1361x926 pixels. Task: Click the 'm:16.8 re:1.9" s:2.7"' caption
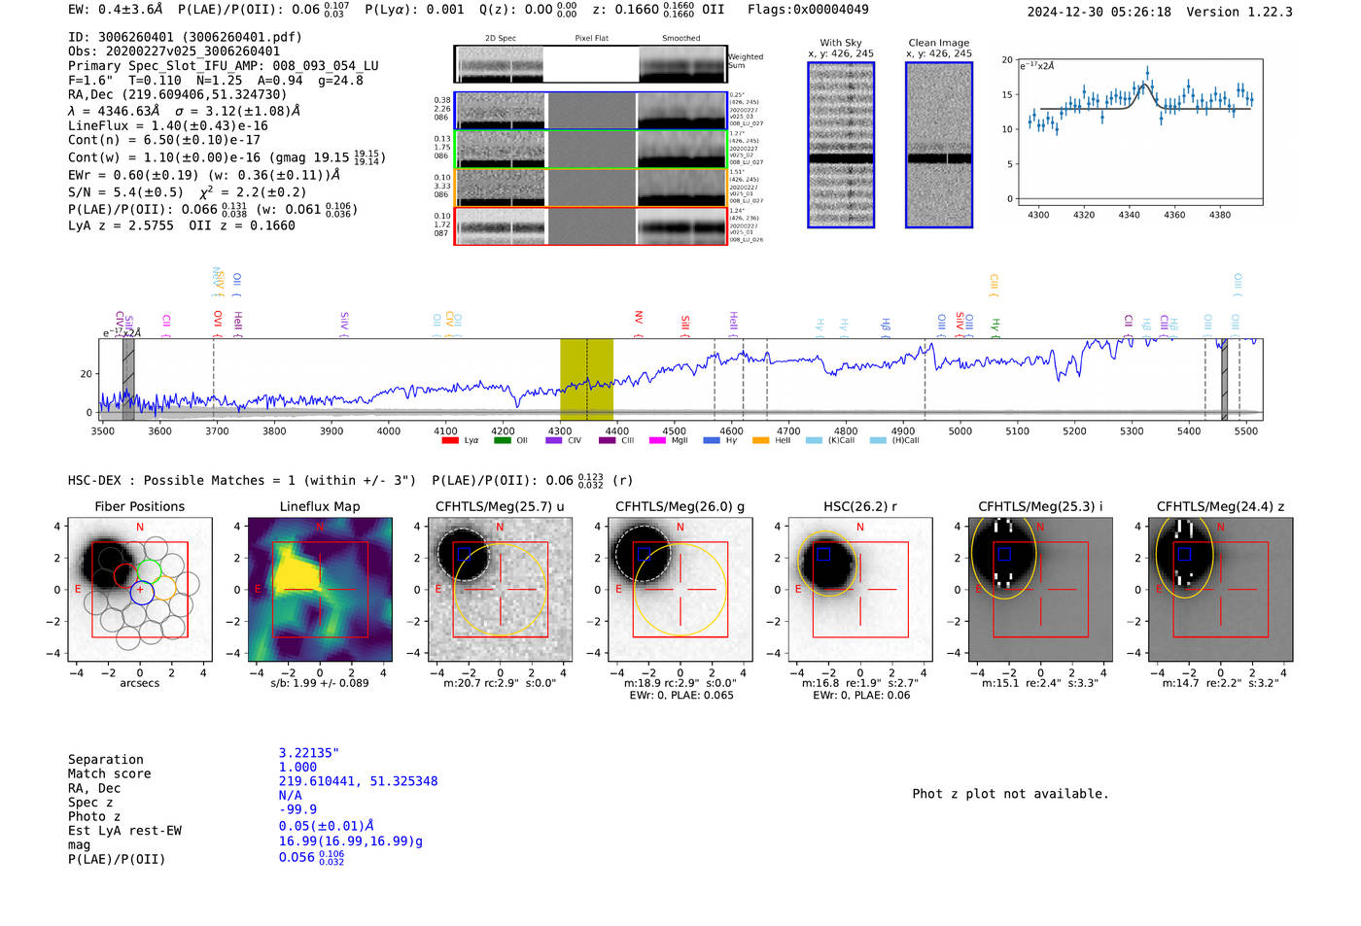click(x=860, y=683)
